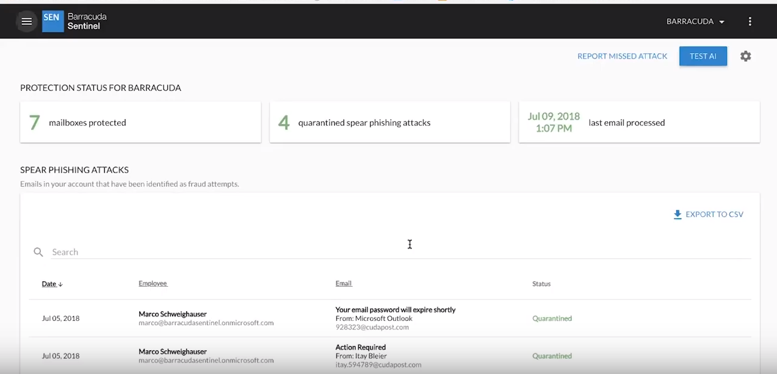This screenshot has height=374, width=777.
Task: Click the TEST AI button
Action: tap(703, 56)
